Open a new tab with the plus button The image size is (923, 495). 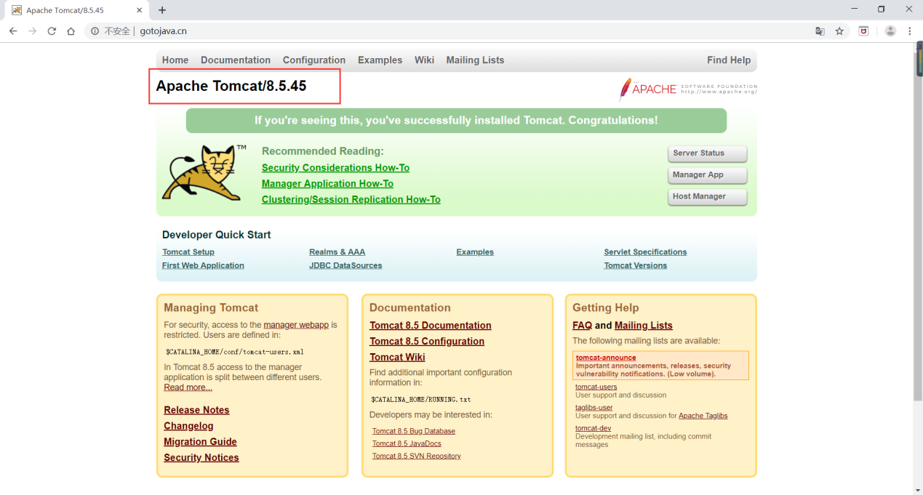pyautogui.click(x=162, y=10)
